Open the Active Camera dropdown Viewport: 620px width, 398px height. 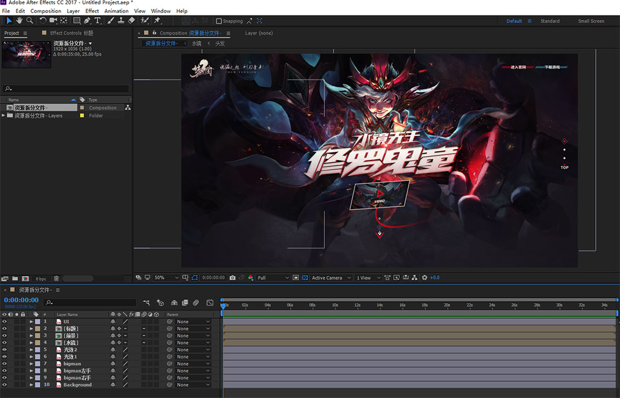[331, 278]
